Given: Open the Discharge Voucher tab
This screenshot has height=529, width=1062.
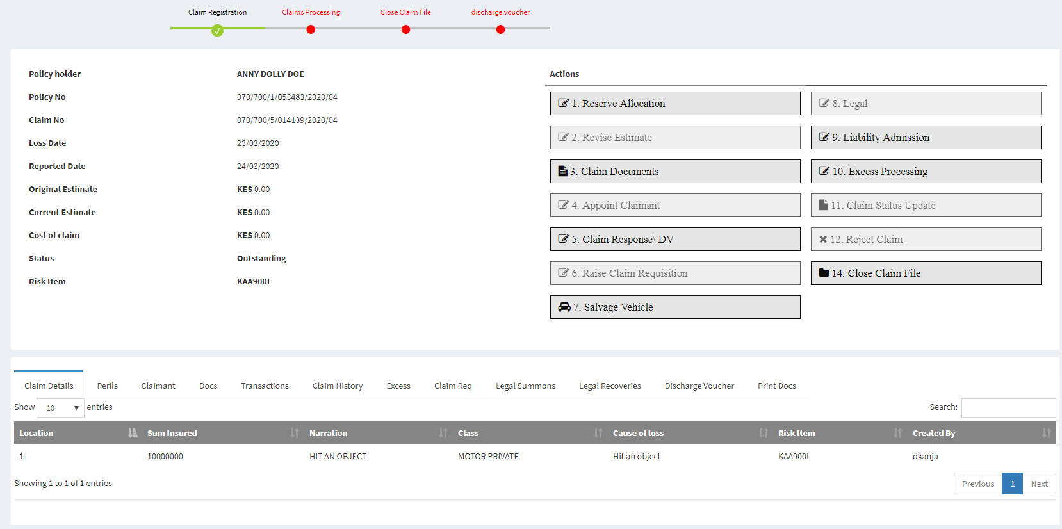Looking at the screenshot, I should coord(699,386).
